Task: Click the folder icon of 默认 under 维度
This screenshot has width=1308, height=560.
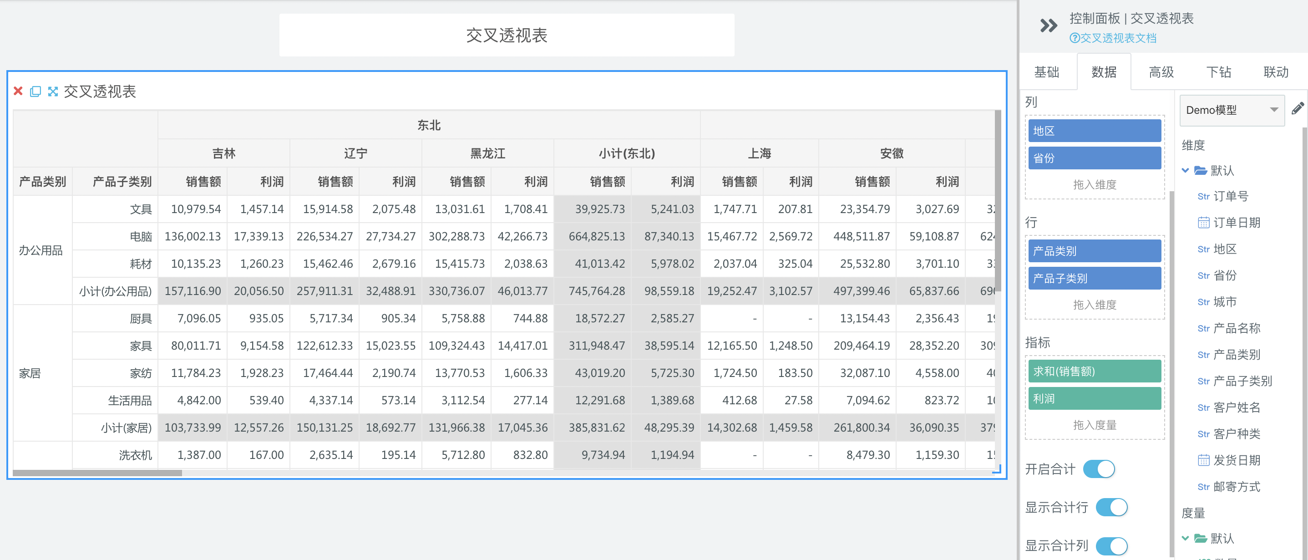Action: [1200, 170]
